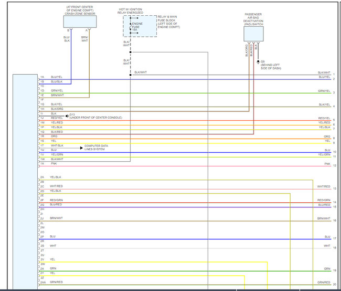Select pin label 1G
The image size is (341, 291).
point(42,105)
